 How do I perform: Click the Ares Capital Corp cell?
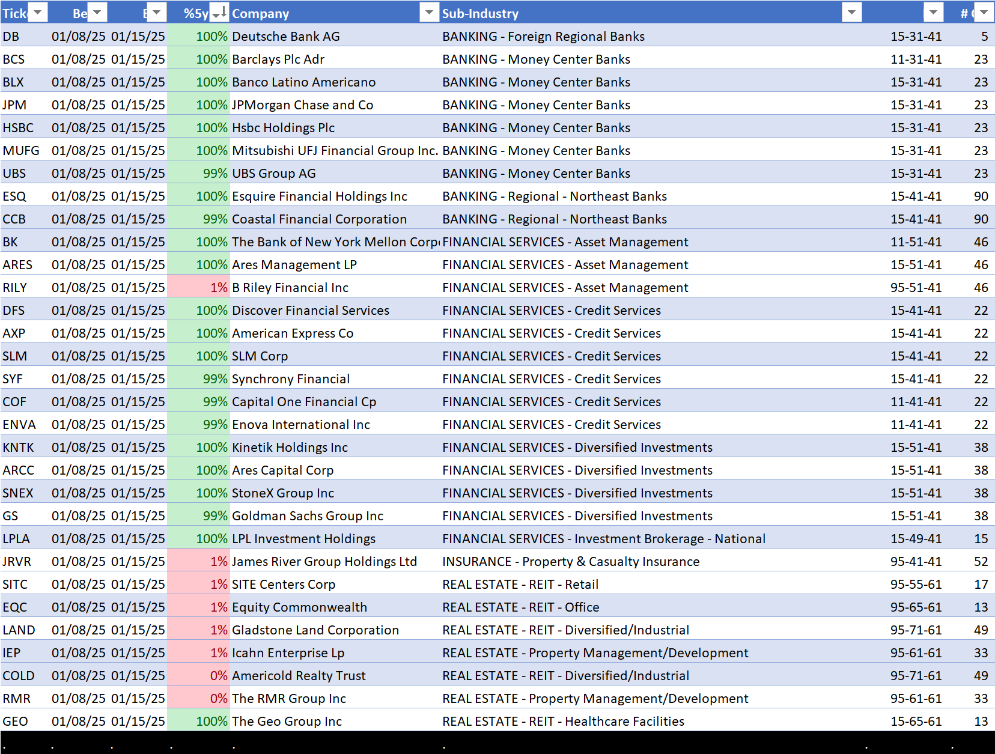click(x=335, y=470)
